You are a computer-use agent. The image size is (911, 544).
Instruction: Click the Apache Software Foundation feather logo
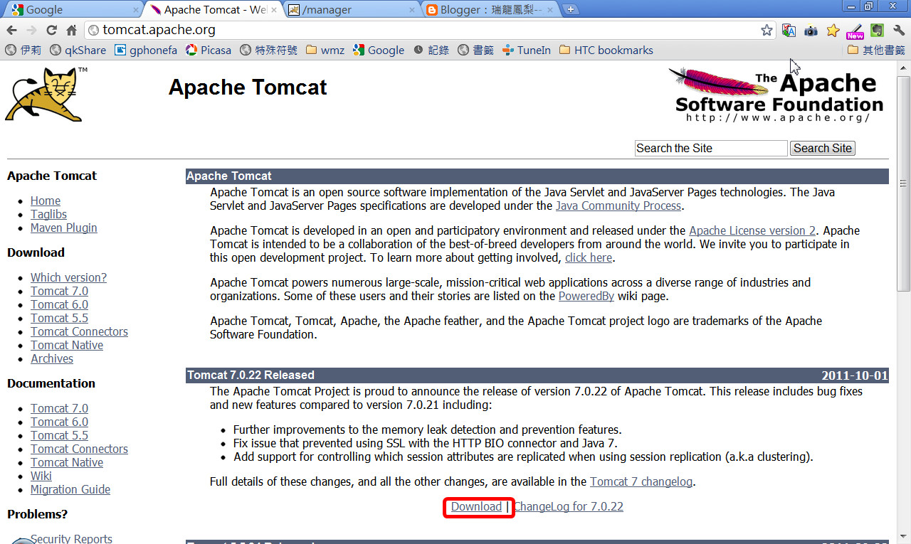pyautogui.click(x=776, y=95)
